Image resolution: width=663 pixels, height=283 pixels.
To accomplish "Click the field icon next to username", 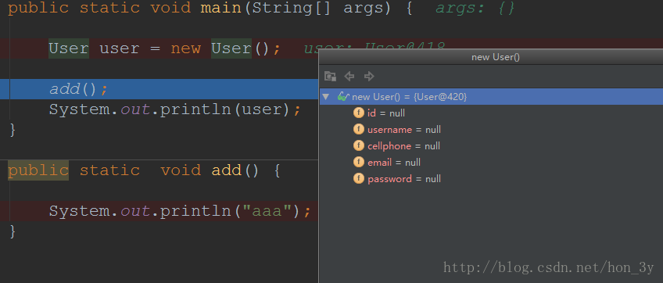I will click(x=359, y=130).
